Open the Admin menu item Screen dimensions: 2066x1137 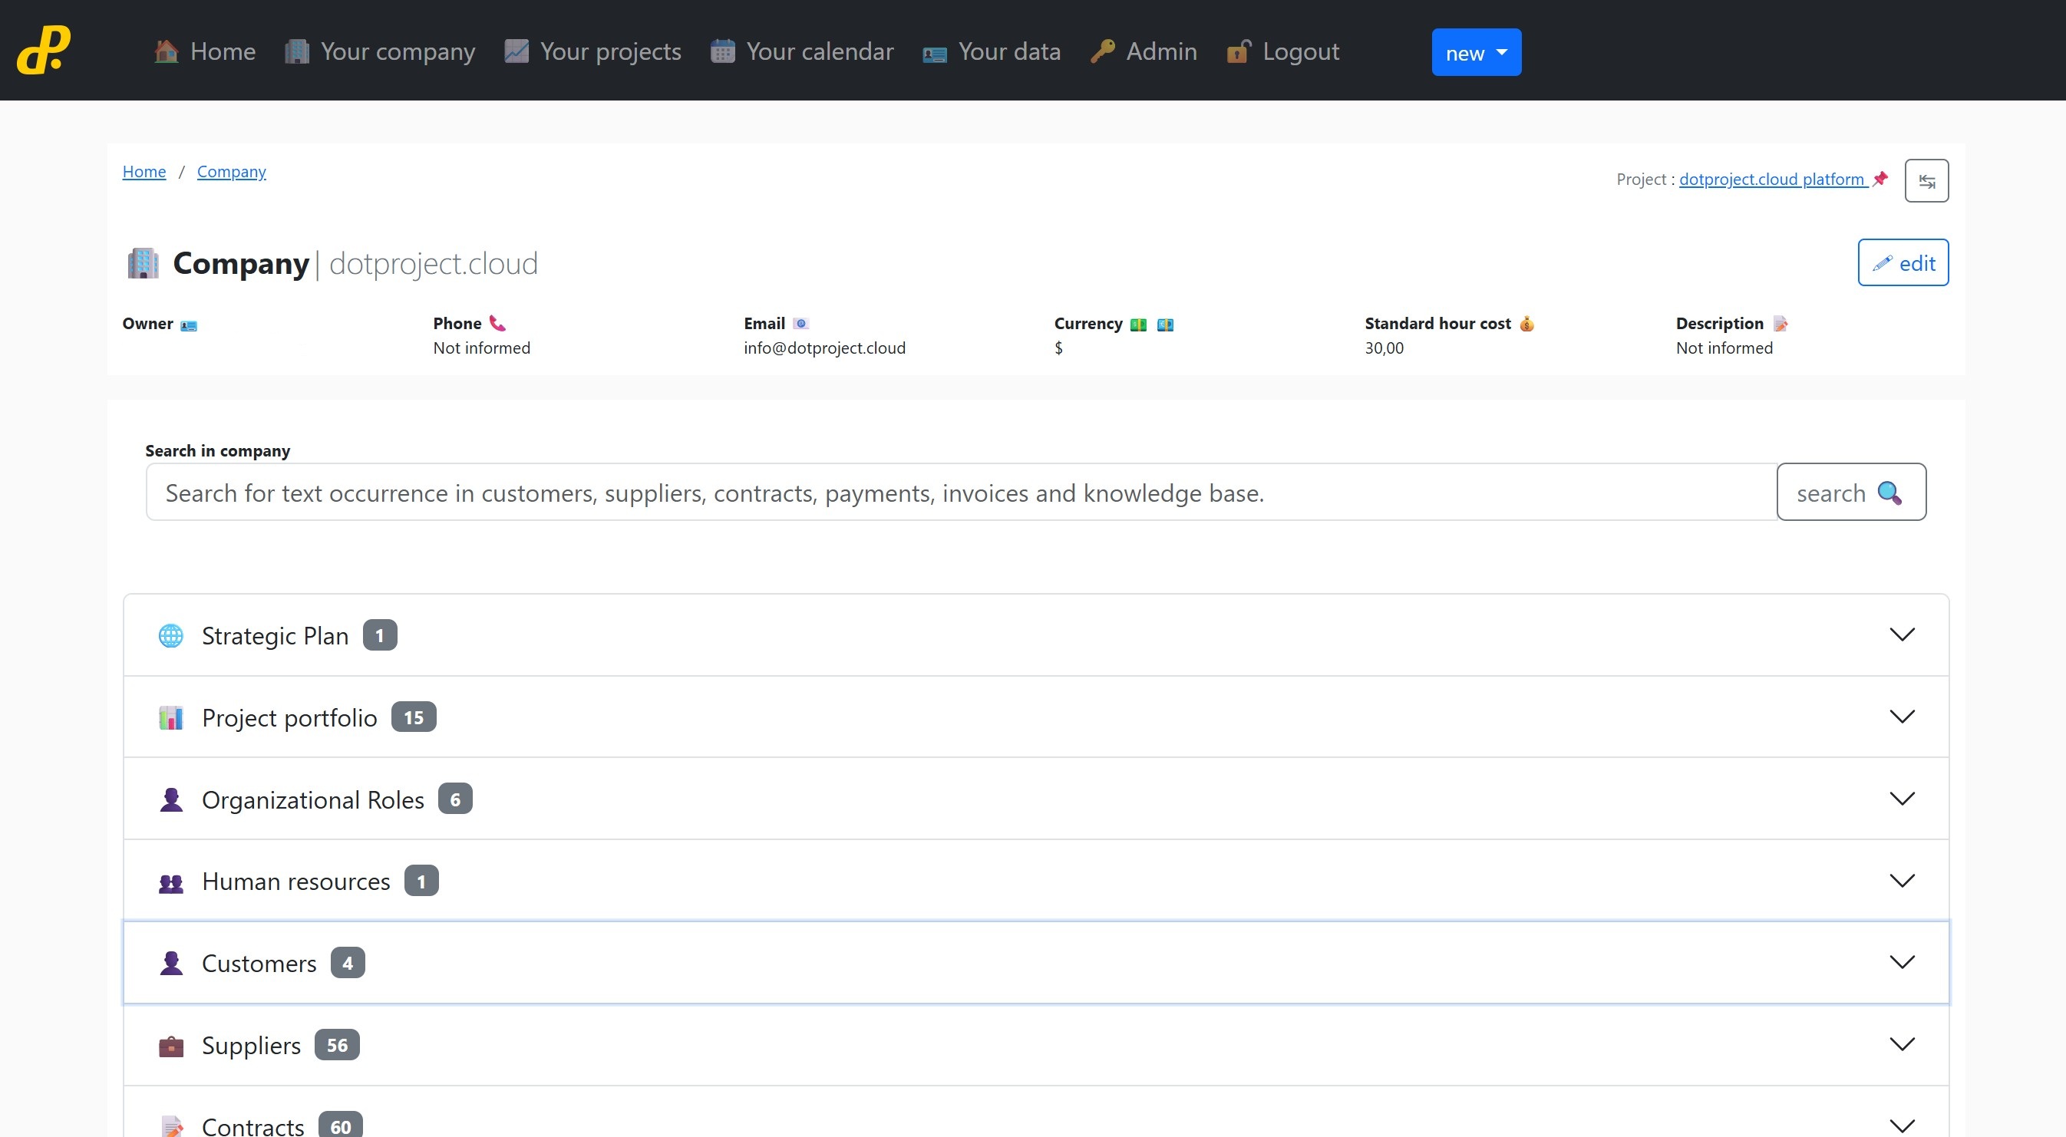(1144, 51)
